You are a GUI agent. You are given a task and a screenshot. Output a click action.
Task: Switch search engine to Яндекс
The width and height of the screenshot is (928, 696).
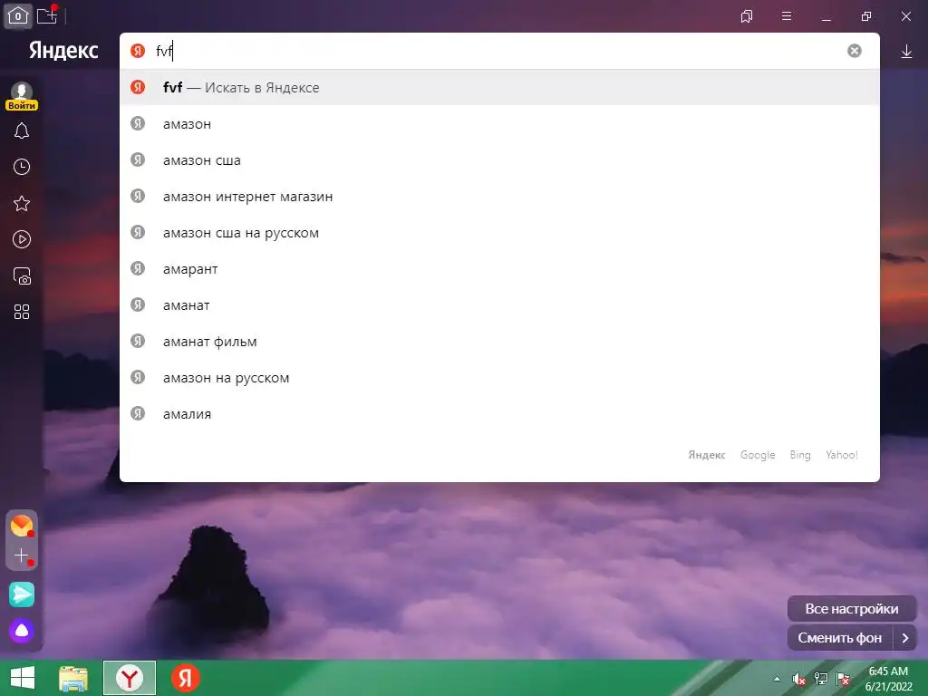tap(707, 455)
